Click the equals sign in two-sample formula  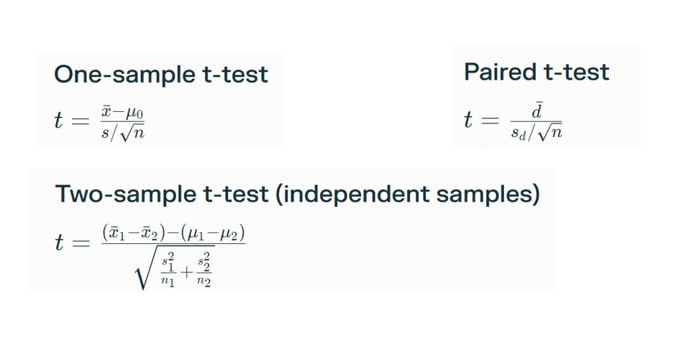click(81, 243)
